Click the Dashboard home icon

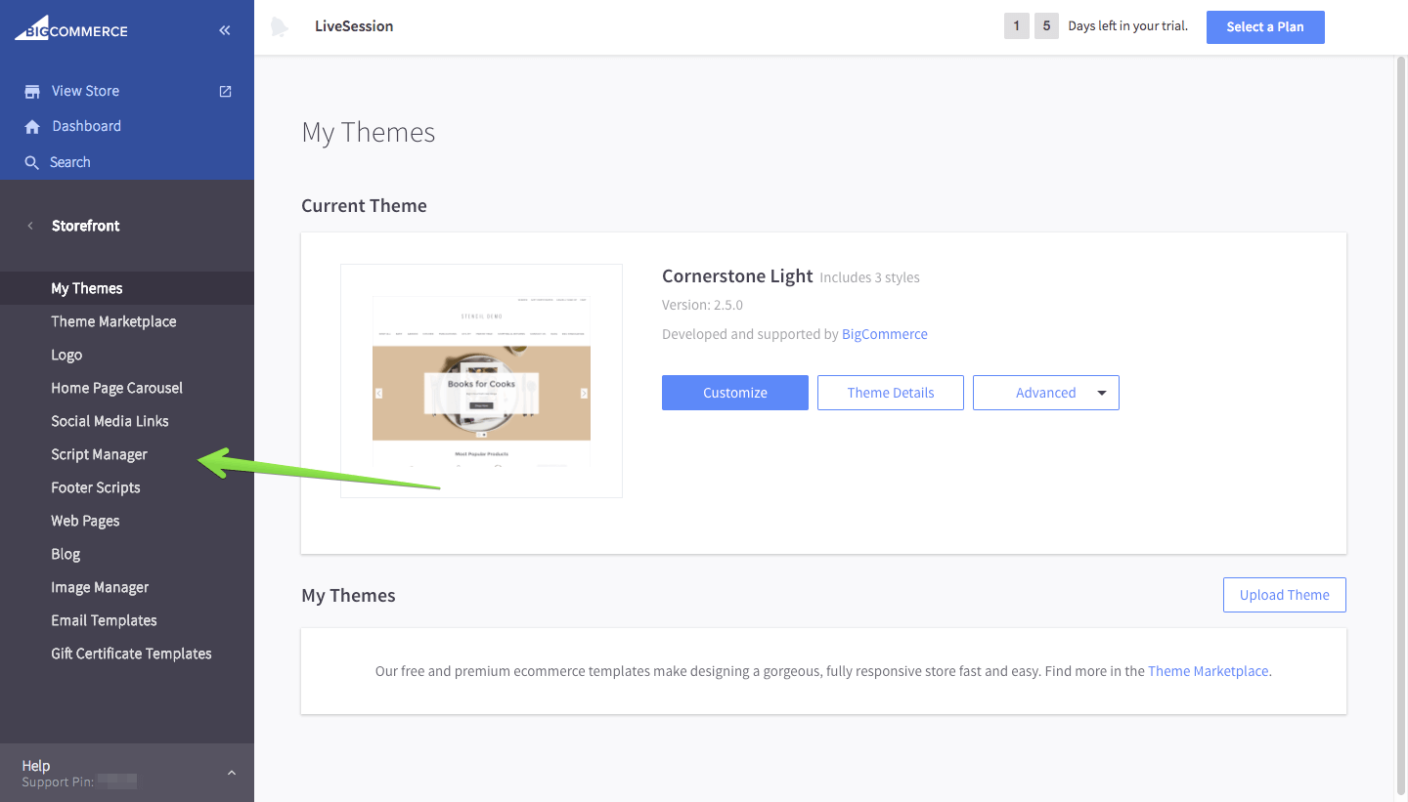(32, 125)
